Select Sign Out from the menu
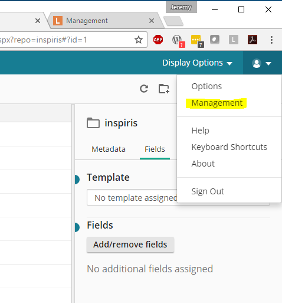 [208, 191]
